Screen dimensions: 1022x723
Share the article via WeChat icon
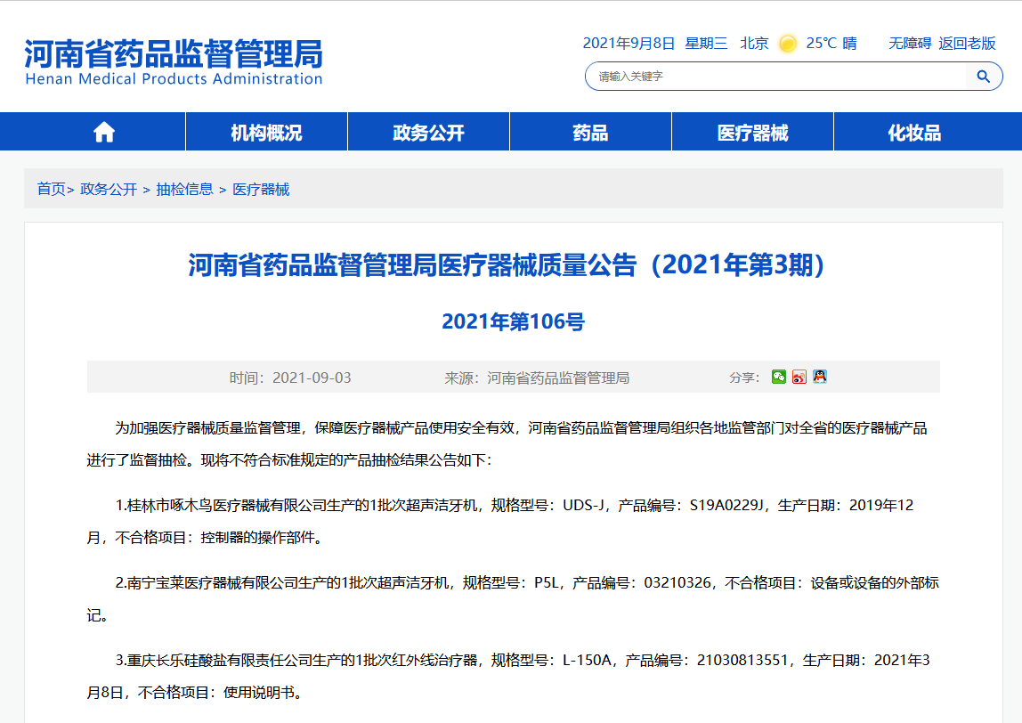[x=778, y=377]
